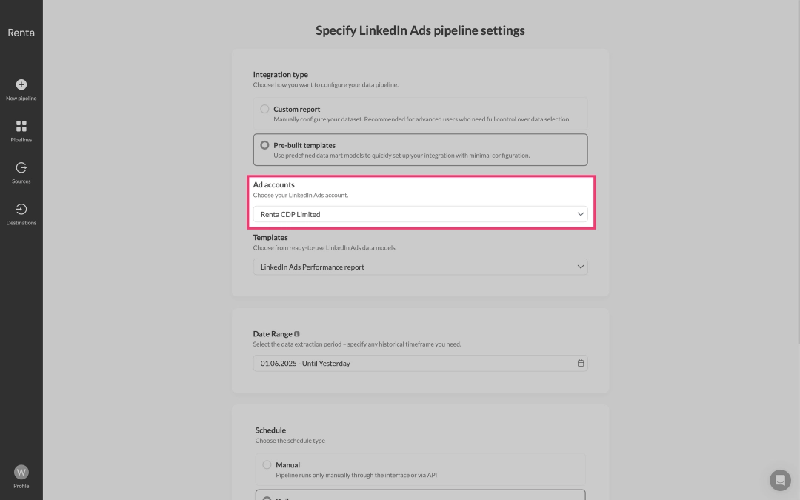Screen dimensions: 800x500
Task: Click the Ad accounts dropdown chevron arrow
Action: tap(581, 214)
